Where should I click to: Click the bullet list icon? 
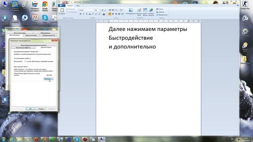(116, 10)
